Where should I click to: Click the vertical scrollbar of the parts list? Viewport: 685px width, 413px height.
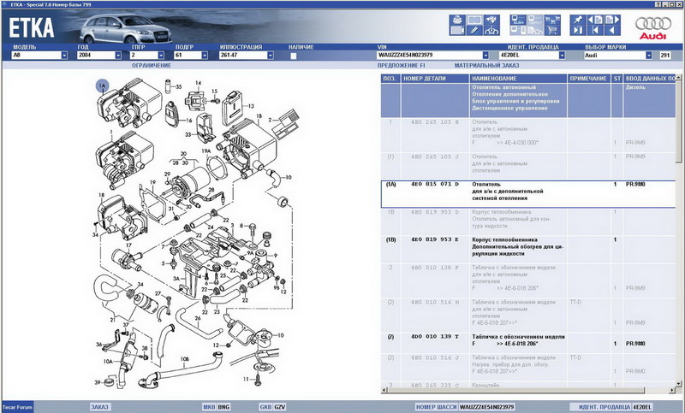coord(678,231)
